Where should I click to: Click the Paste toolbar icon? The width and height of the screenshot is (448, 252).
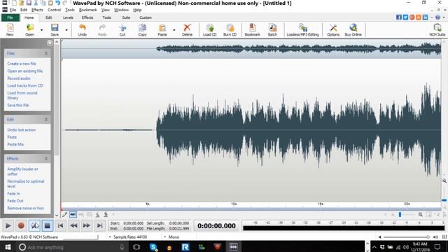click(162, 29)
